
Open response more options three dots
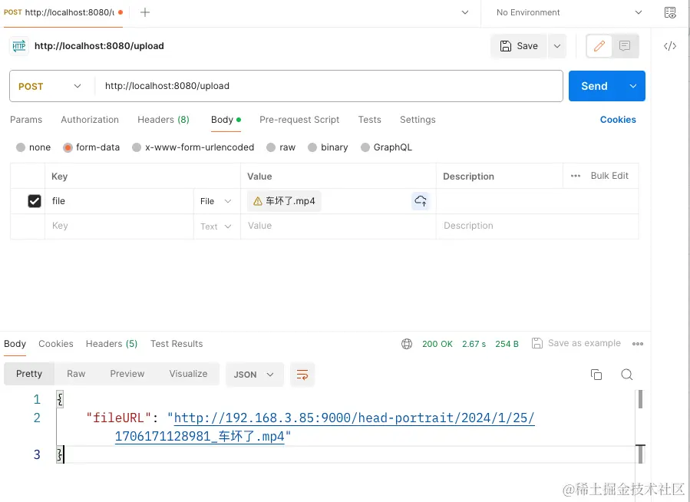(x=638, y=344)
